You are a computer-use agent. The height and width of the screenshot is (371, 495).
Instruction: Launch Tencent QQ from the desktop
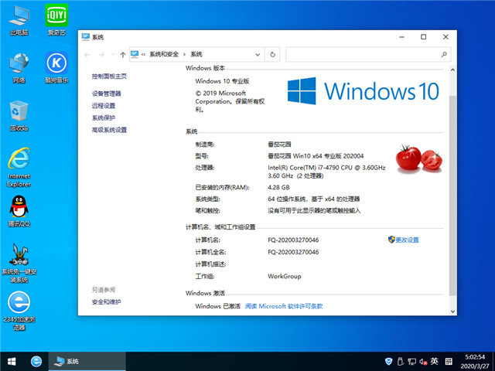pyautogui.click(x=19, y=209)
